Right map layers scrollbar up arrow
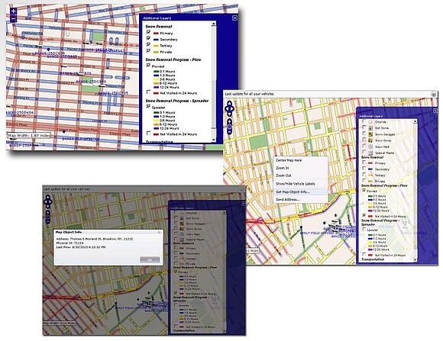443x341 pixels. click(x=415, y=121)
